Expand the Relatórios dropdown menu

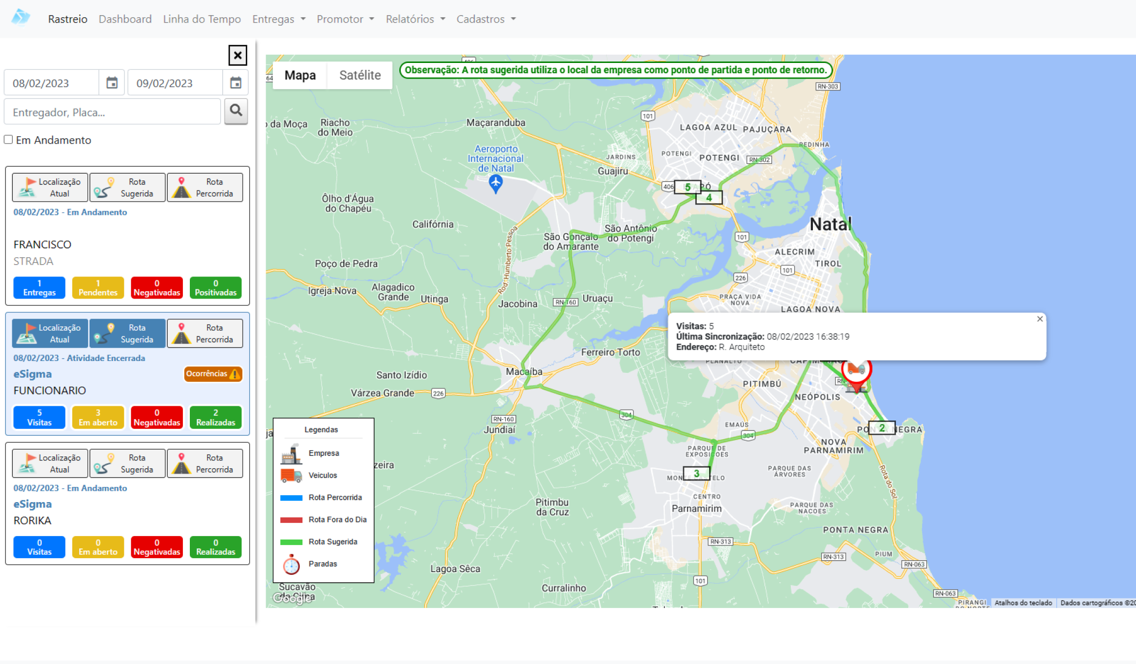click(415, 19)
